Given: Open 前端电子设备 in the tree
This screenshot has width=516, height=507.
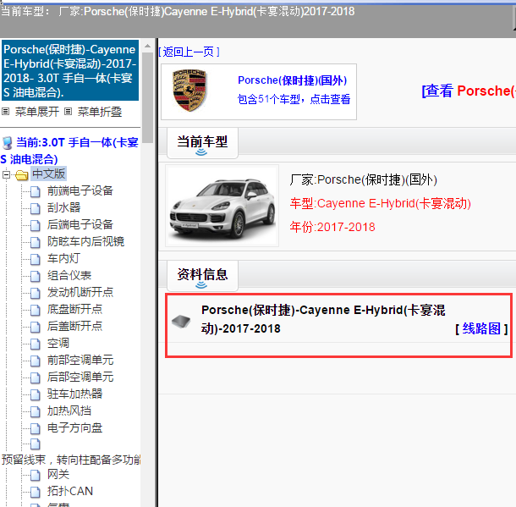Looking at the screenshot, I should click(x=80, y=191).
